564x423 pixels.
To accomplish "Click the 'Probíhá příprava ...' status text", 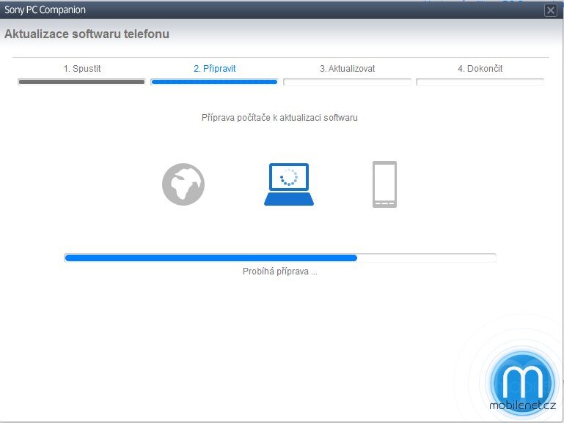I will click(280, 272).
